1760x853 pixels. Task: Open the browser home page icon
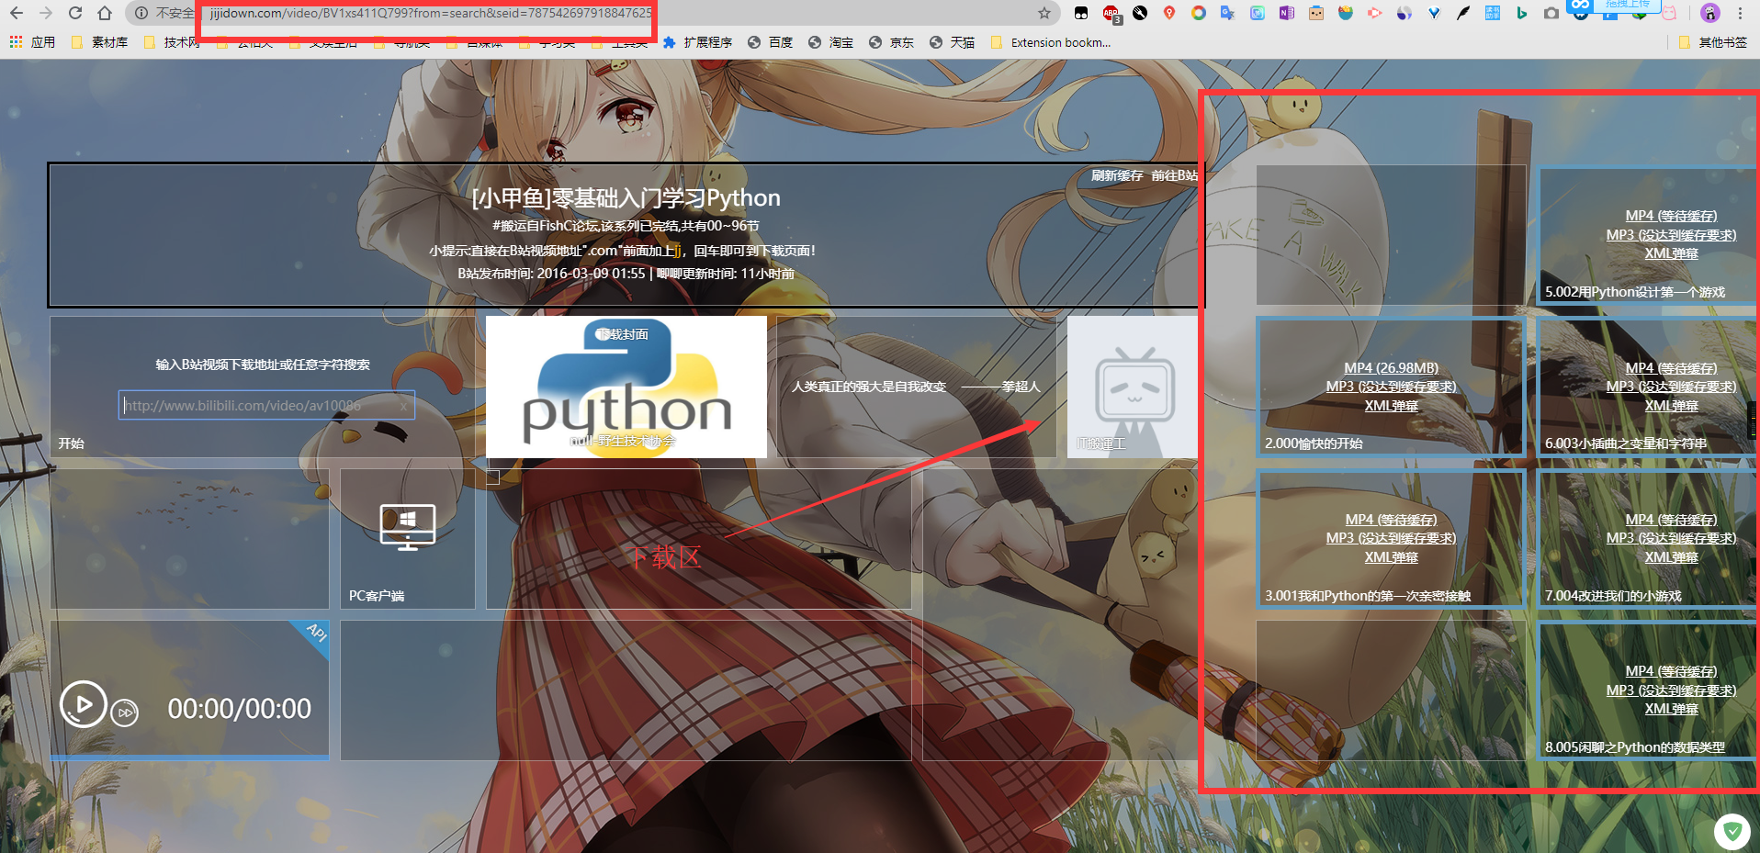coord(105,14)
